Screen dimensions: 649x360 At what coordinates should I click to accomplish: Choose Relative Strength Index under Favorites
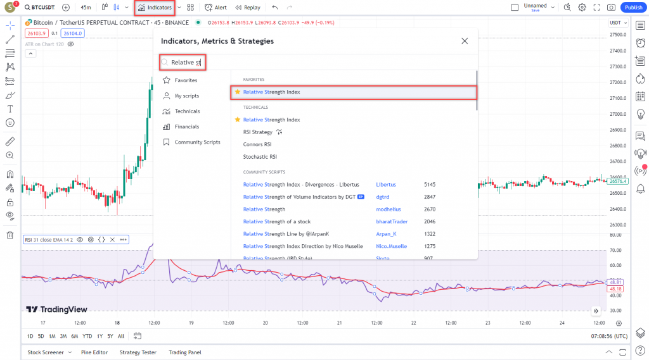[354, 92]
